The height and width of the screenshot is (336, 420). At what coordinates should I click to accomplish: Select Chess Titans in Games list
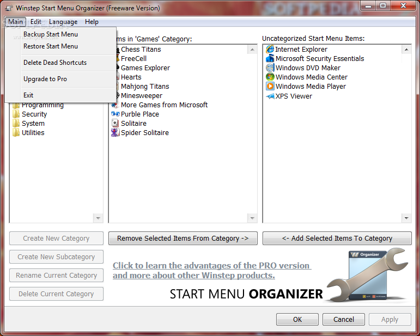point(141,49)
